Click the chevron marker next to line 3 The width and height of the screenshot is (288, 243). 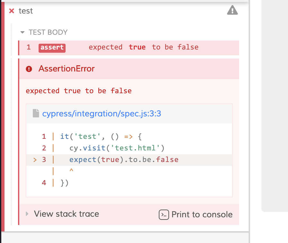(x=35, y=159)
